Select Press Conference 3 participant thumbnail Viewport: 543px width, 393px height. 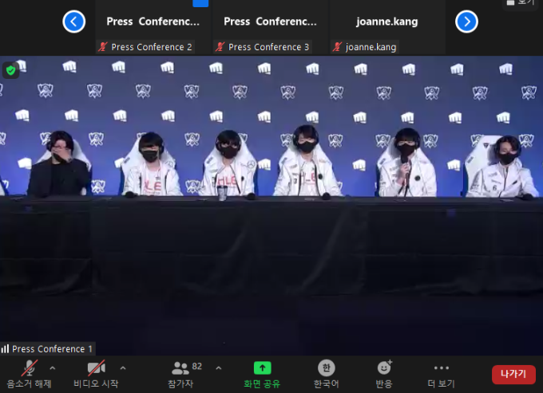(270, 28)
